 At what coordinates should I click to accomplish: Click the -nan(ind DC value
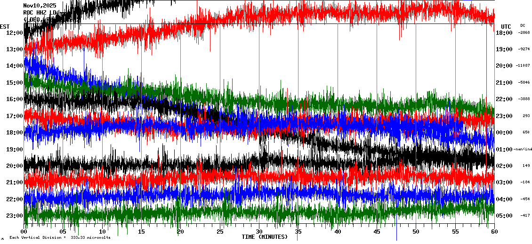tap(523, 149)
